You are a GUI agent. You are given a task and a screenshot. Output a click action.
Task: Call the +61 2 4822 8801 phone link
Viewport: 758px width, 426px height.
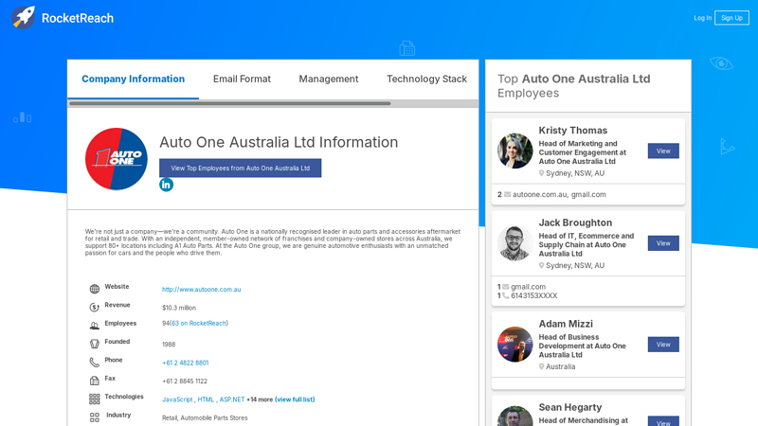(185, 363)
